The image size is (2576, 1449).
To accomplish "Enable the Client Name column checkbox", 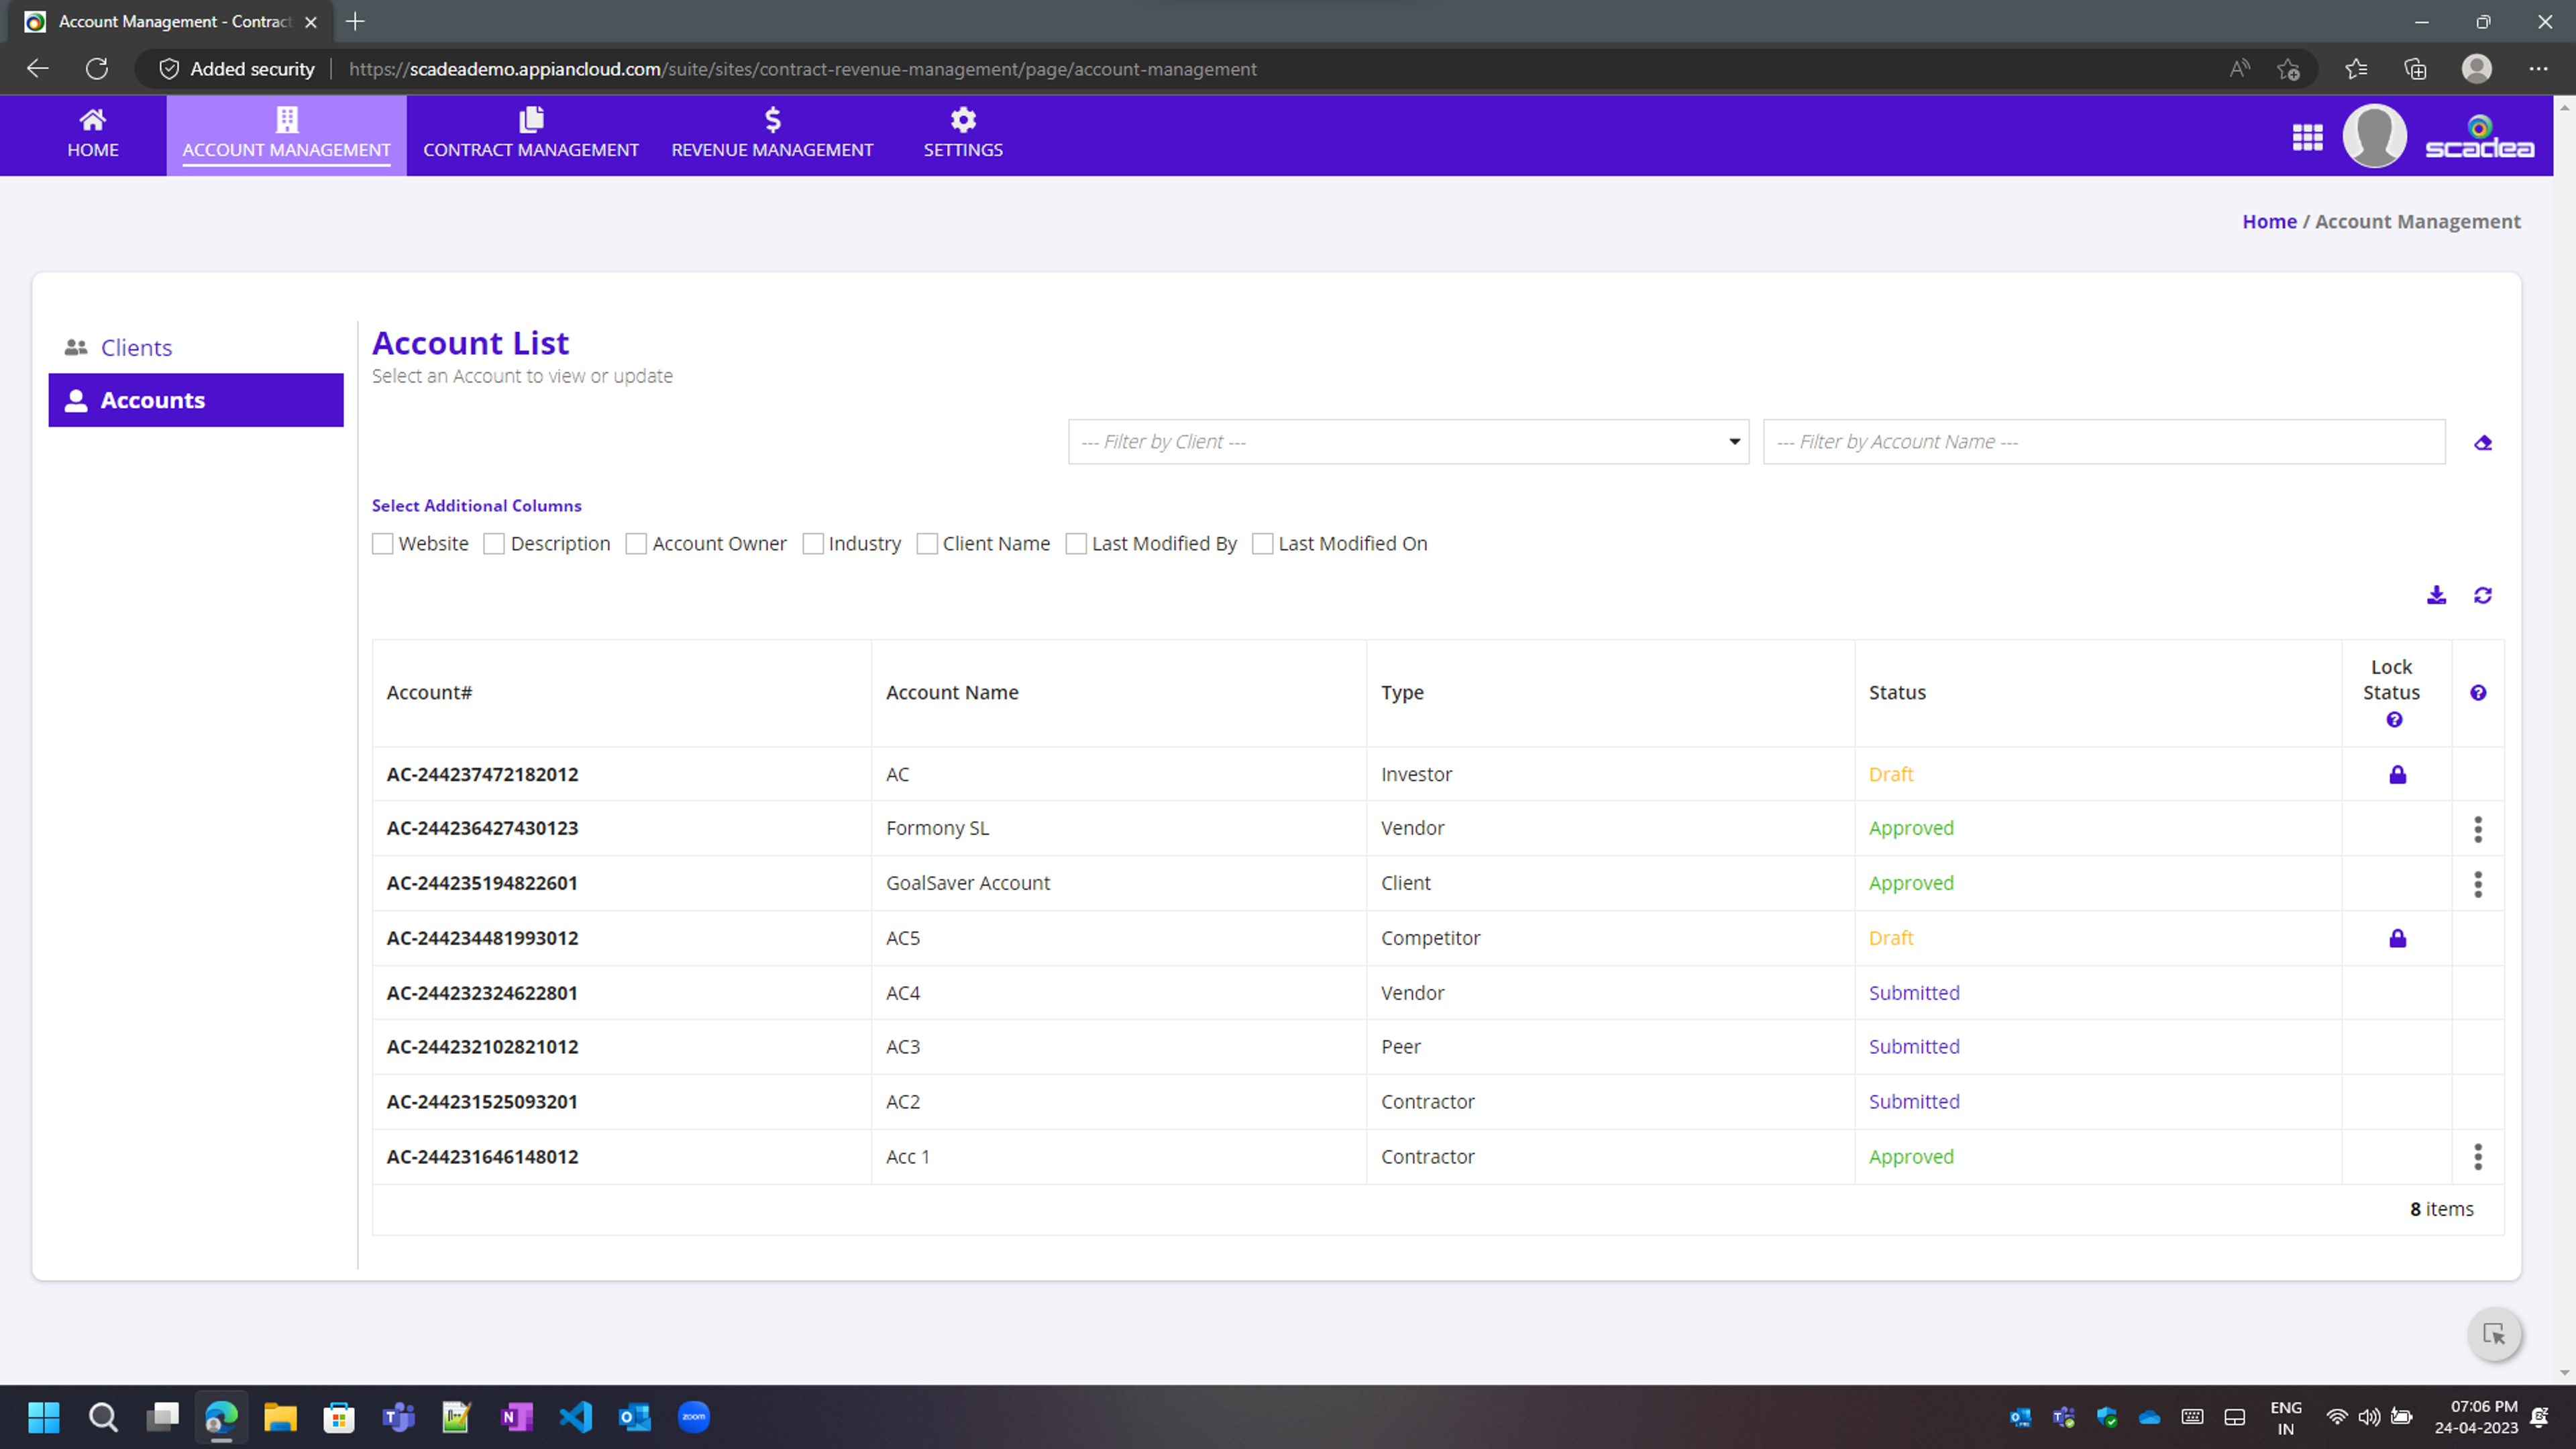I will click(x=927, y=544).
